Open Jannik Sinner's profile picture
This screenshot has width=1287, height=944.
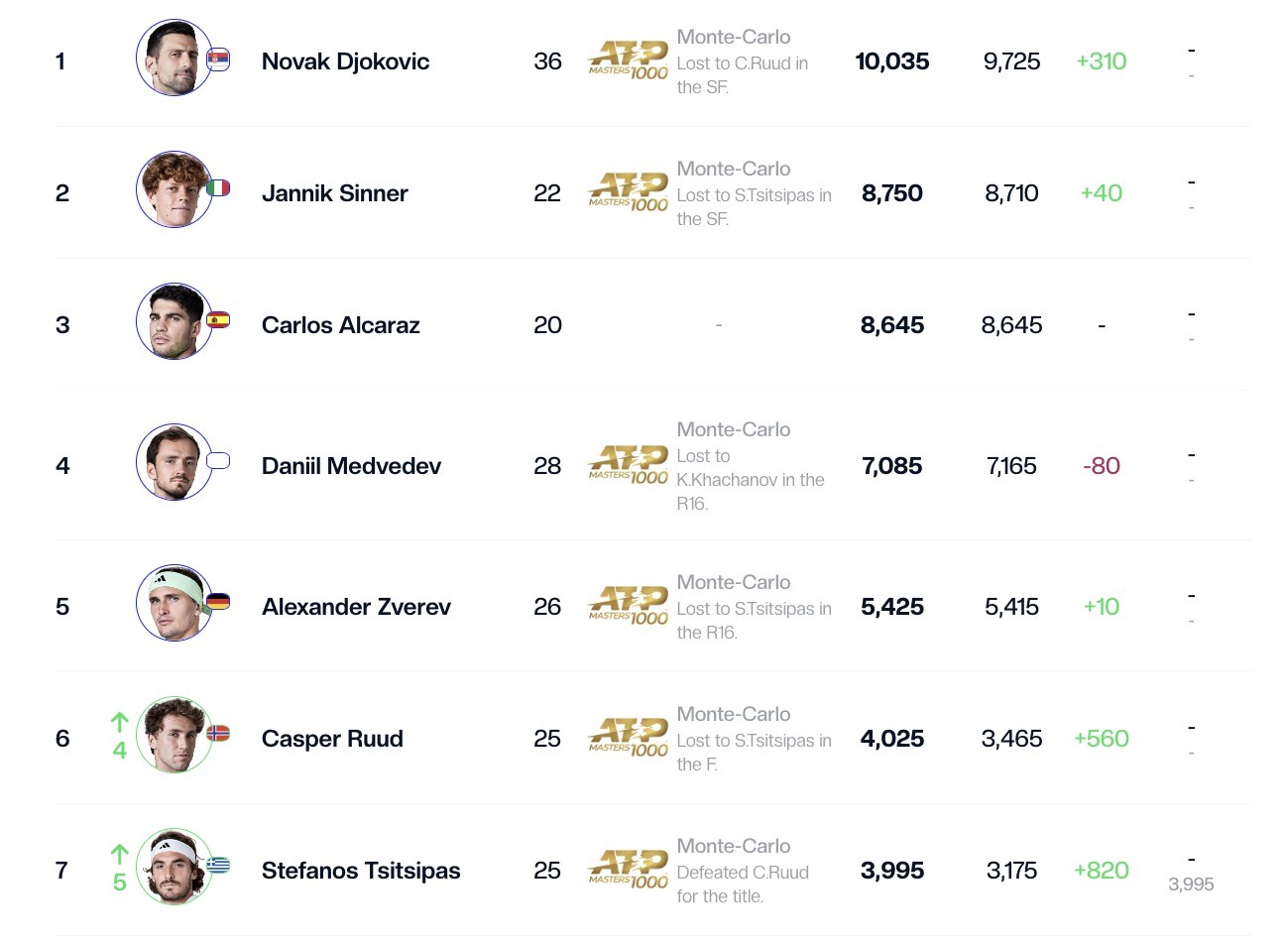pos(174,189)
